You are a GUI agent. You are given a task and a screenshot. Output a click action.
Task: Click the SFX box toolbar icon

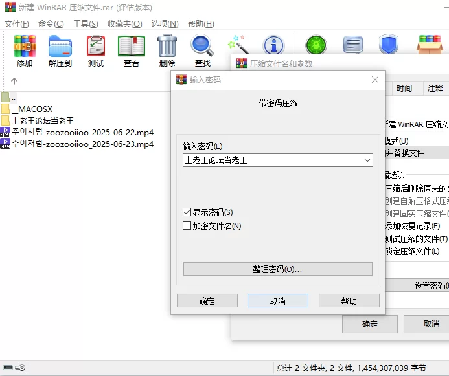tap(430, 44)
